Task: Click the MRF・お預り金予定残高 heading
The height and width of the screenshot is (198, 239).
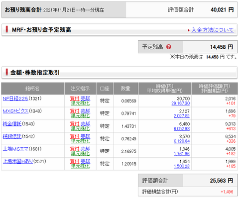Action: [x=41, y=30]
